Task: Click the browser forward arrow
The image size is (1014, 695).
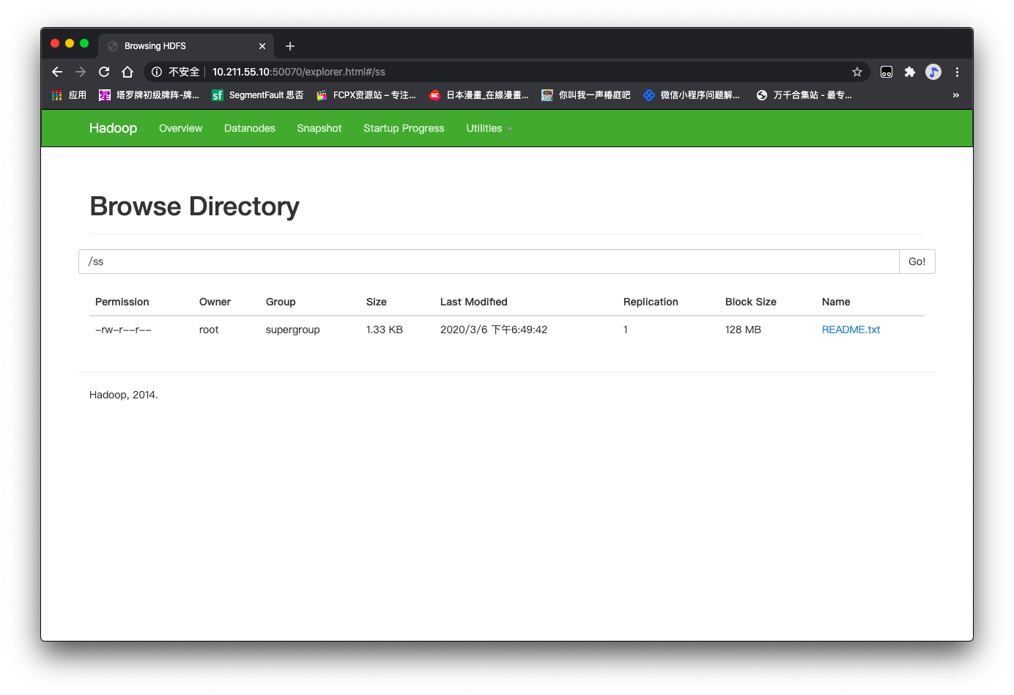Action: [81, 72]
